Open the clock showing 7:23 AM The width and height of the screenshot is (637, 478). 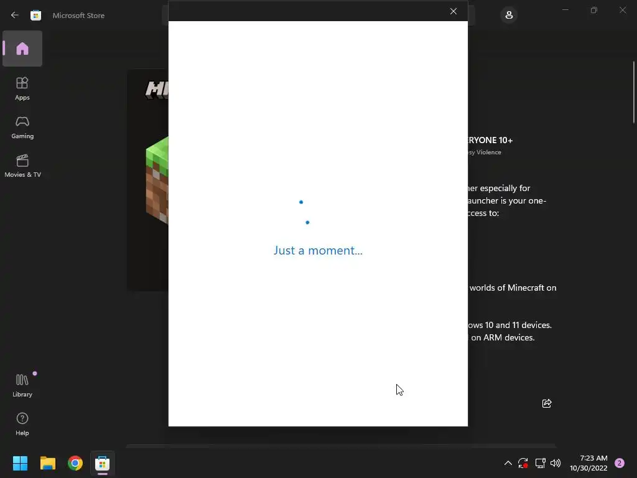588,463
